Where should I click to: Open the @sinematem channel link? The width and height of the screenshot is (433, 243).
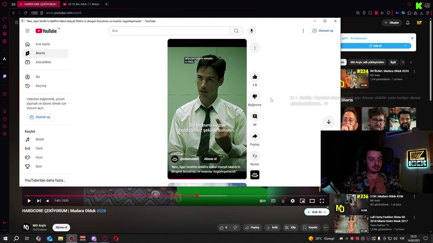coord(189,159)
